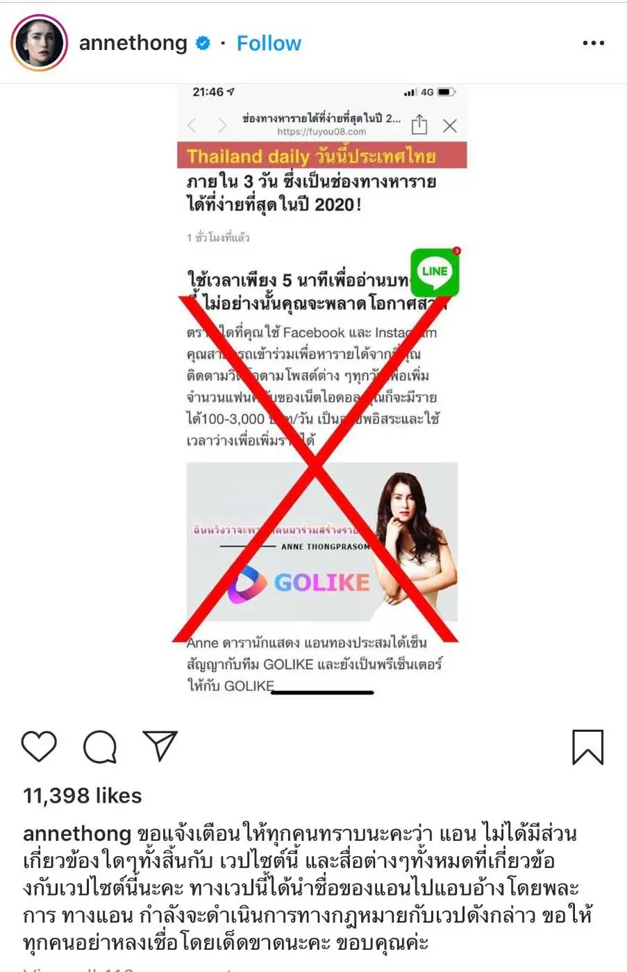Click the browser share icon in the image
Screen dimensions: 627x972
pyautogui.click(x=419, y=125)
